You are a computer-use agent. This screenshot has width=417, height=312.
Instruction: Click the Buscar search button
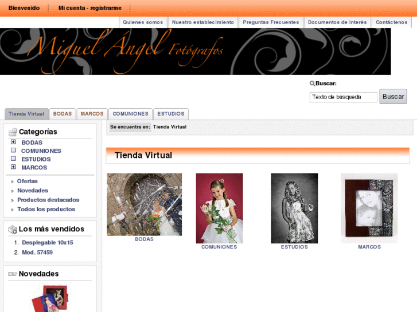tap(393, 97)
